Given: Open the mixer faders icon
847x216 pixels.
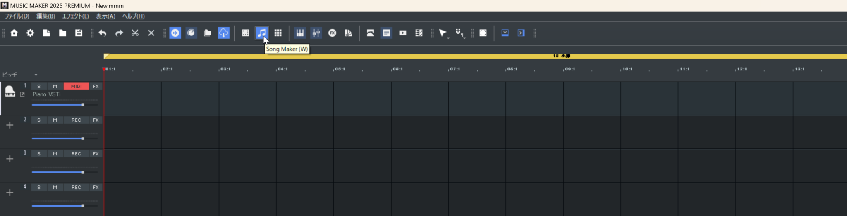Looking at the screenshot, I should click(x=316, y=33).
